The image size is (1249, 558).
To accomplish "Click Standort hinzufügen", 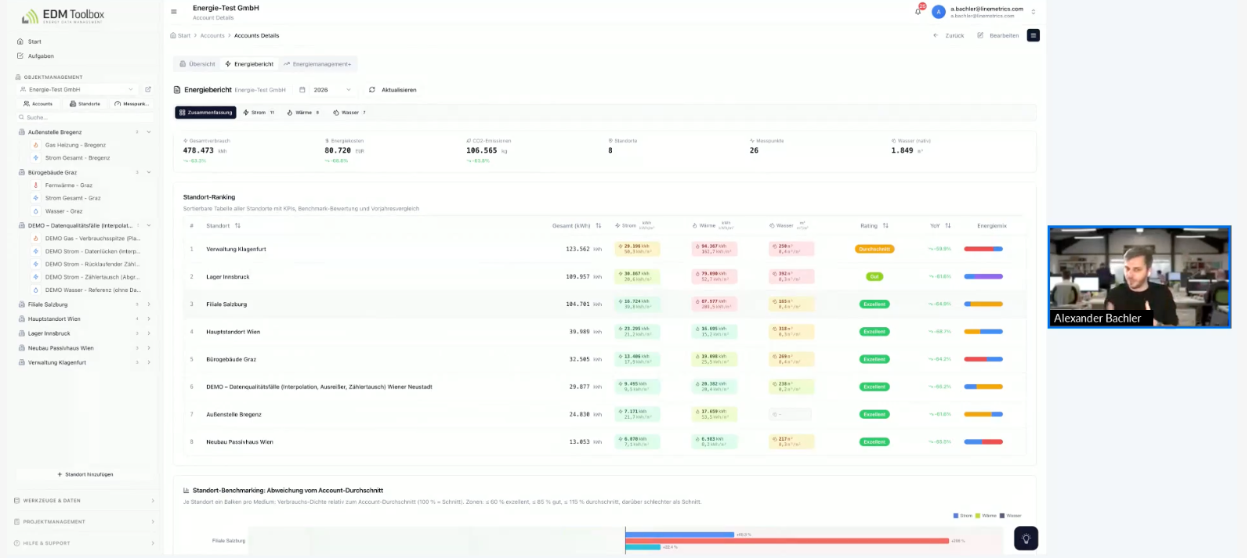I will click(x=85, y=474).
